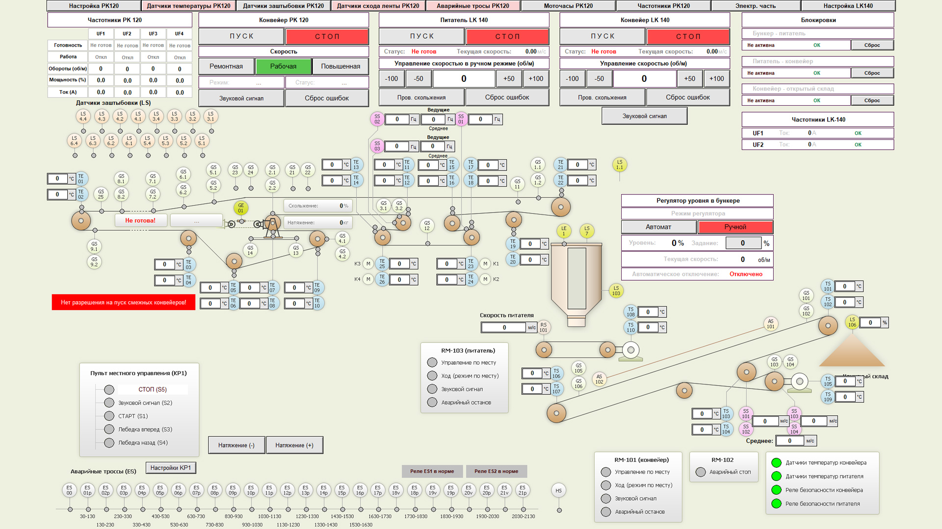Switch to Датчики заштыбовки РК120 tab
The image size is (942, 529).
[284, 6]
